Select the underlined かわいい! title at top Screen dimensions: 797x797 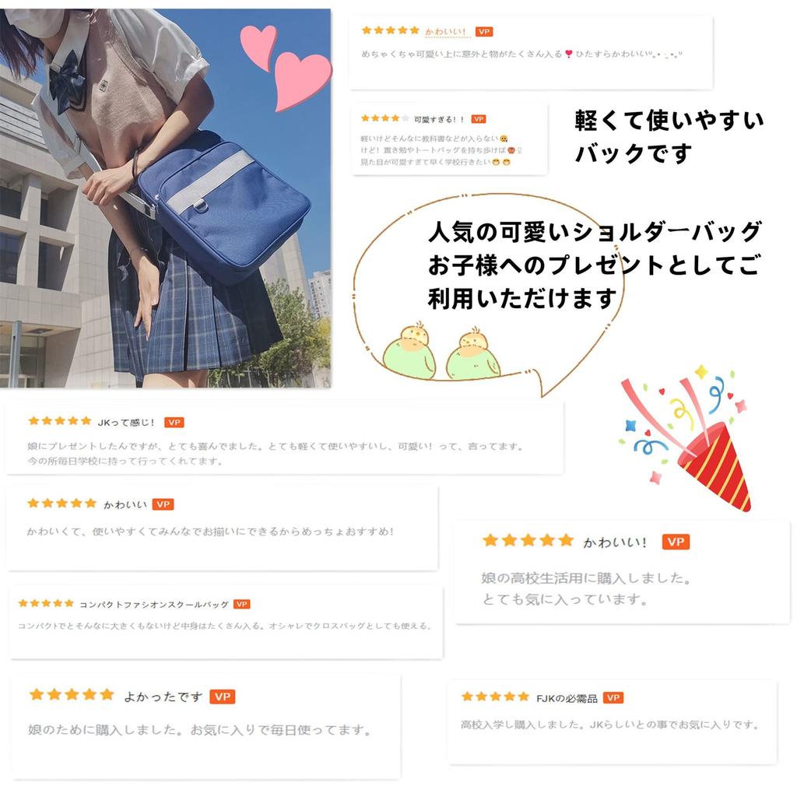pos(445,32)
